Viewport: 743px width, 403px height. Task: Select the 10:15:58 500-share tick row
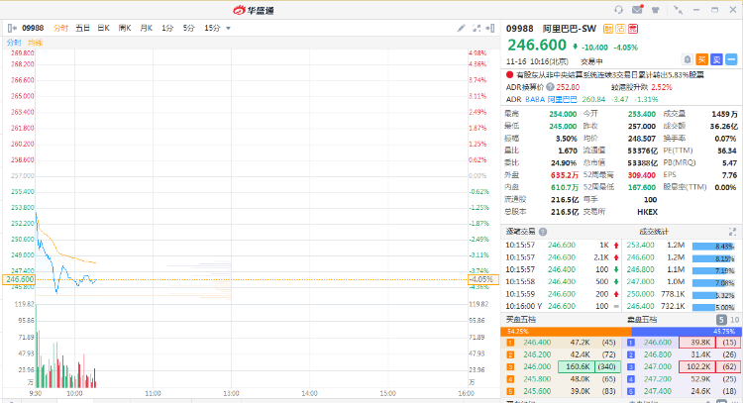pos(563,282)
